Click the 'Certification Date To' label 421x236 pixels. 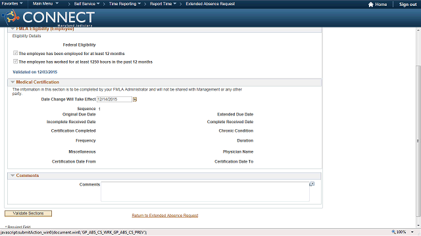tap(234, 162)
